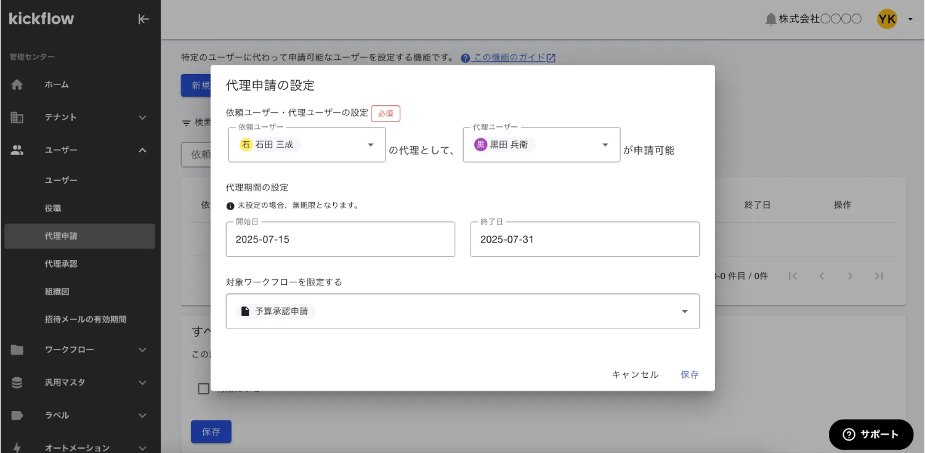Click the オートメーション lightning icon
The image size is (925, 453).
coord(17,448)
